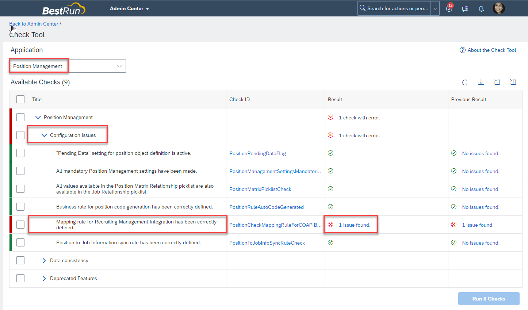Select checkbox for Pending Data setting check
Image resolution: width=528 pixels, height=310 pixels.
(20, 153)
